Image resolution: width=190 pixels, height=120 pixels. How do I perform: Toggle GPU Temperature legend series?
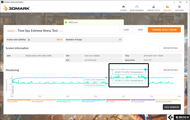(94, 101)
